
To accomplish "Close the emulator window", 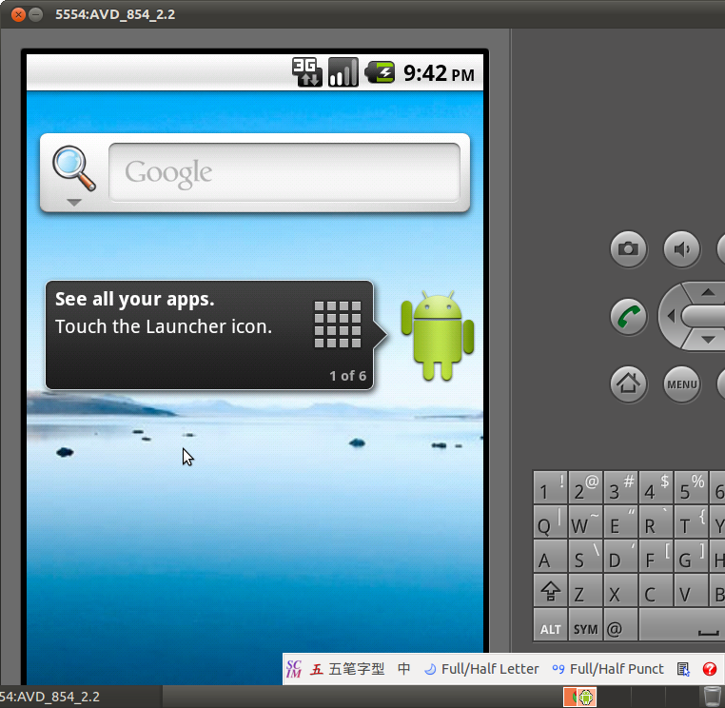I will point(18,15).
